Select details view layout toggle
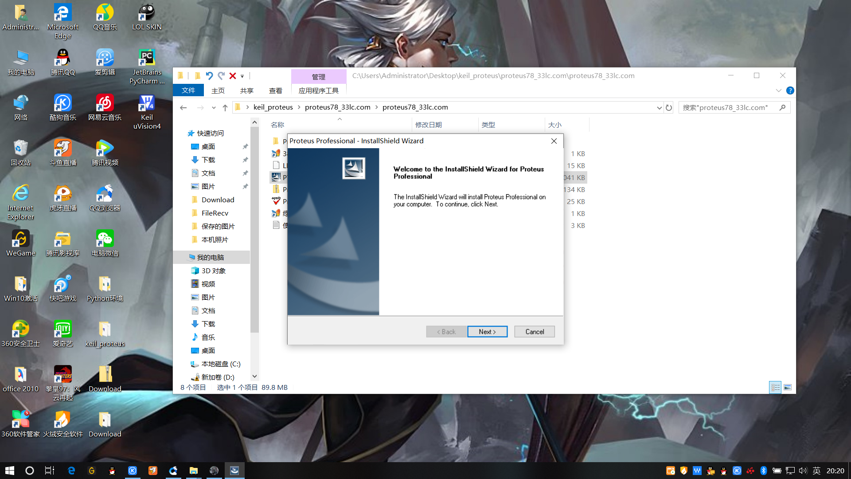This screenshot has height=479, width=851. [x=775, y=387]
